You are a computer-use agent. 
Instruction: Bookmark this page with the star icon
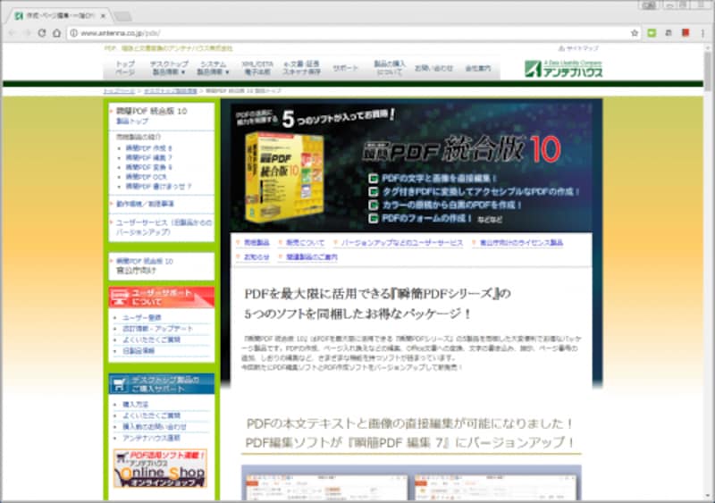pos(635,33)
